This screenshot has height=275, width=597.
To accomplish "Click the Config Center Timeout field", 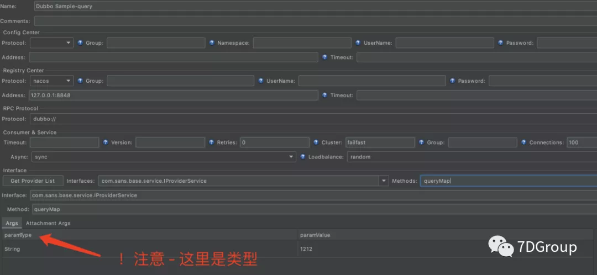I will point(476,57).
